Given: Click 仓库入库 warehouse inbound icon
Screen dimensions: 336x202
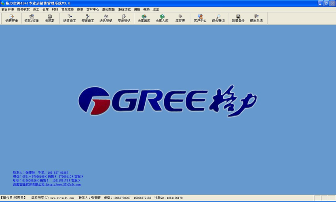Looking at the screenshot, I should tap(162, 18).
